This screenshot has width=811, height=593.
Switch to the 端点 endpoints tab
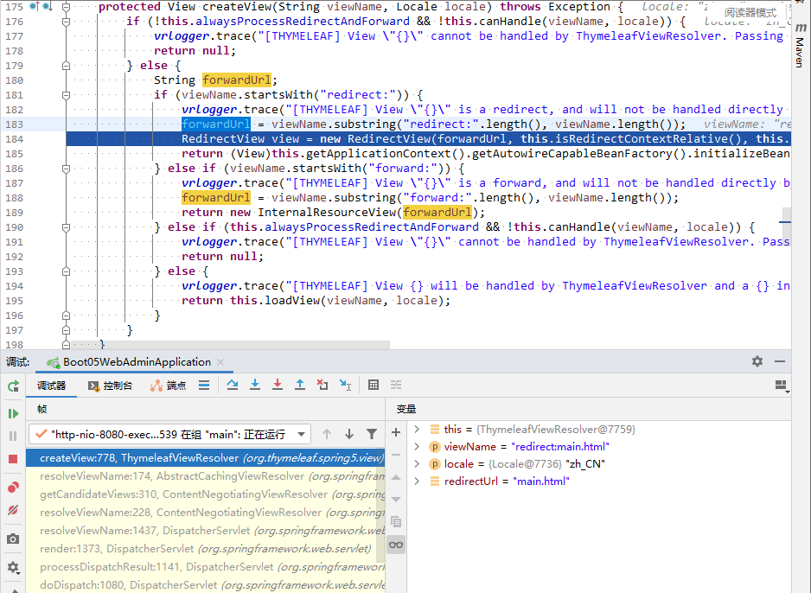click(x=168, y=386)
